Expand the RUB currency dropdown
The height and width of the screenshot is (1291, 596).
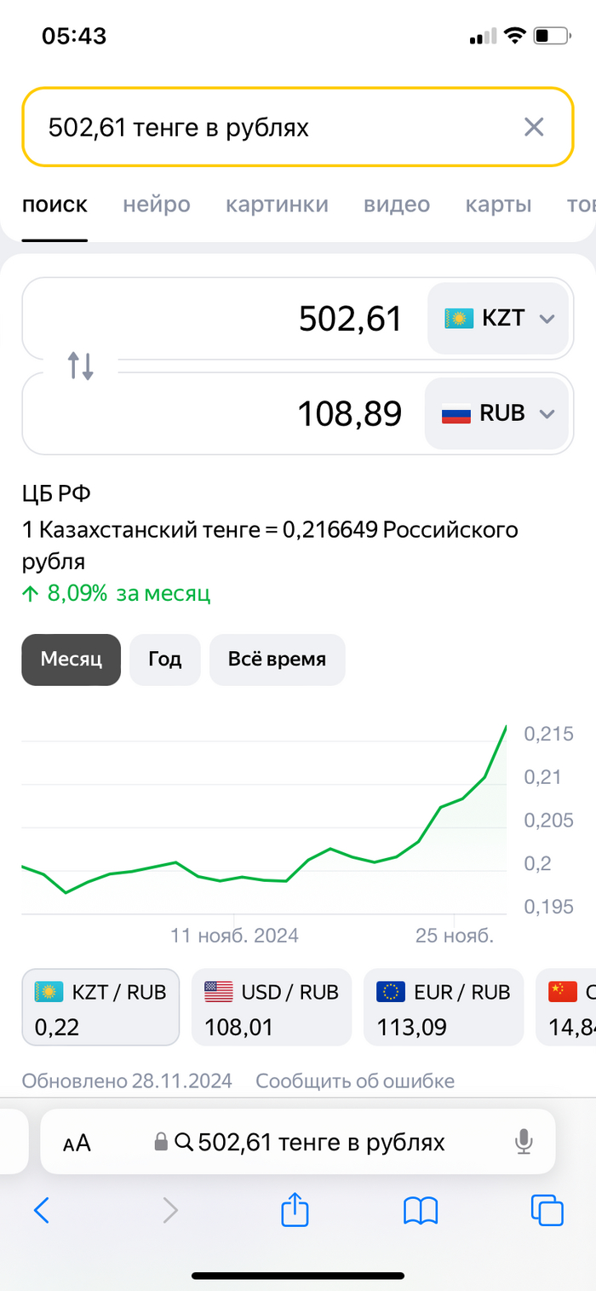[497, 413]
